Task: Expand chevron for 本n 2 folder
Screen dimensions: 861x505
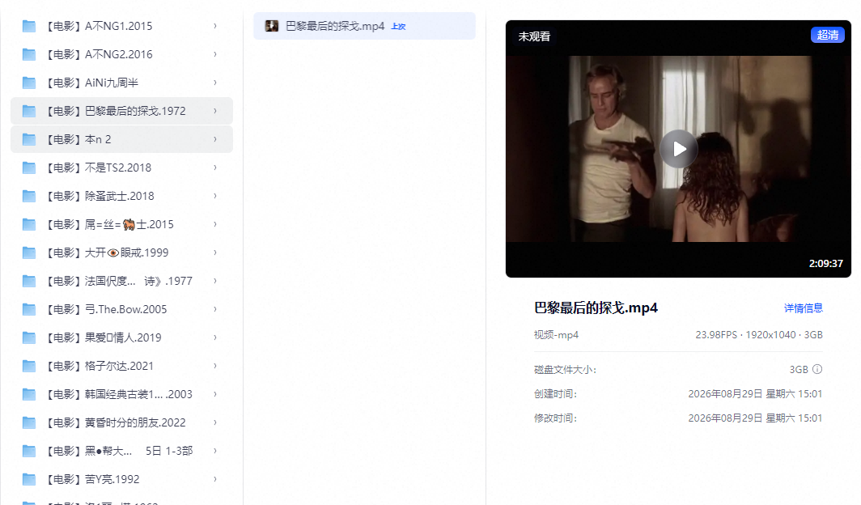Action: tap(215, 139)
